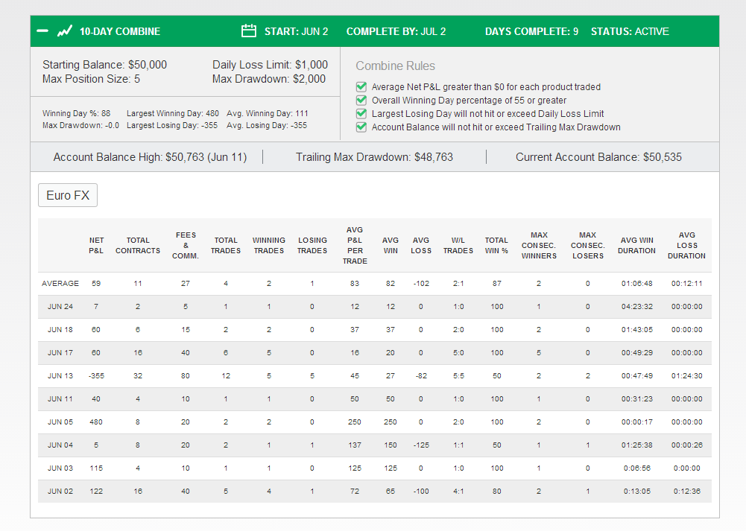Viewport: 746px width, 531px height.
Task: Toggle Average Net P&L rule checkbox
Action: click(x=361, y=86)
